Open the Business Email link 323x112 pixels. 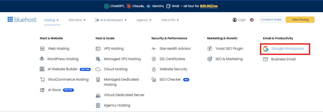[284, 59]
